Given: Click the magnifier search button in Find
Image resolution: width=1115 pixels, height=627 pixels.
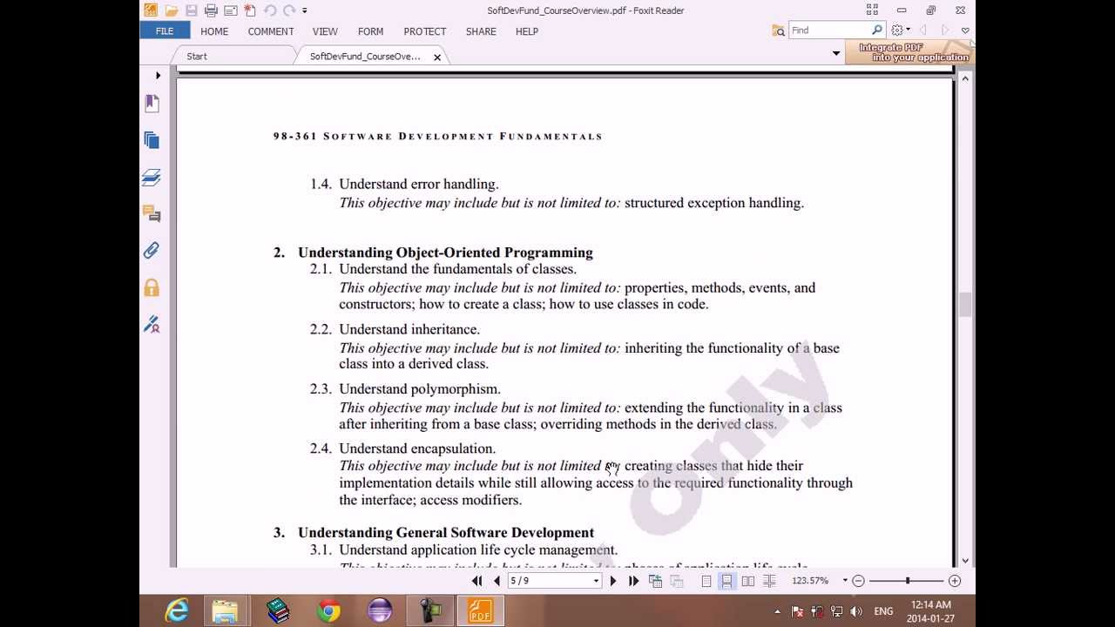Looking at the screenshot, I should [x=877, y=30].
